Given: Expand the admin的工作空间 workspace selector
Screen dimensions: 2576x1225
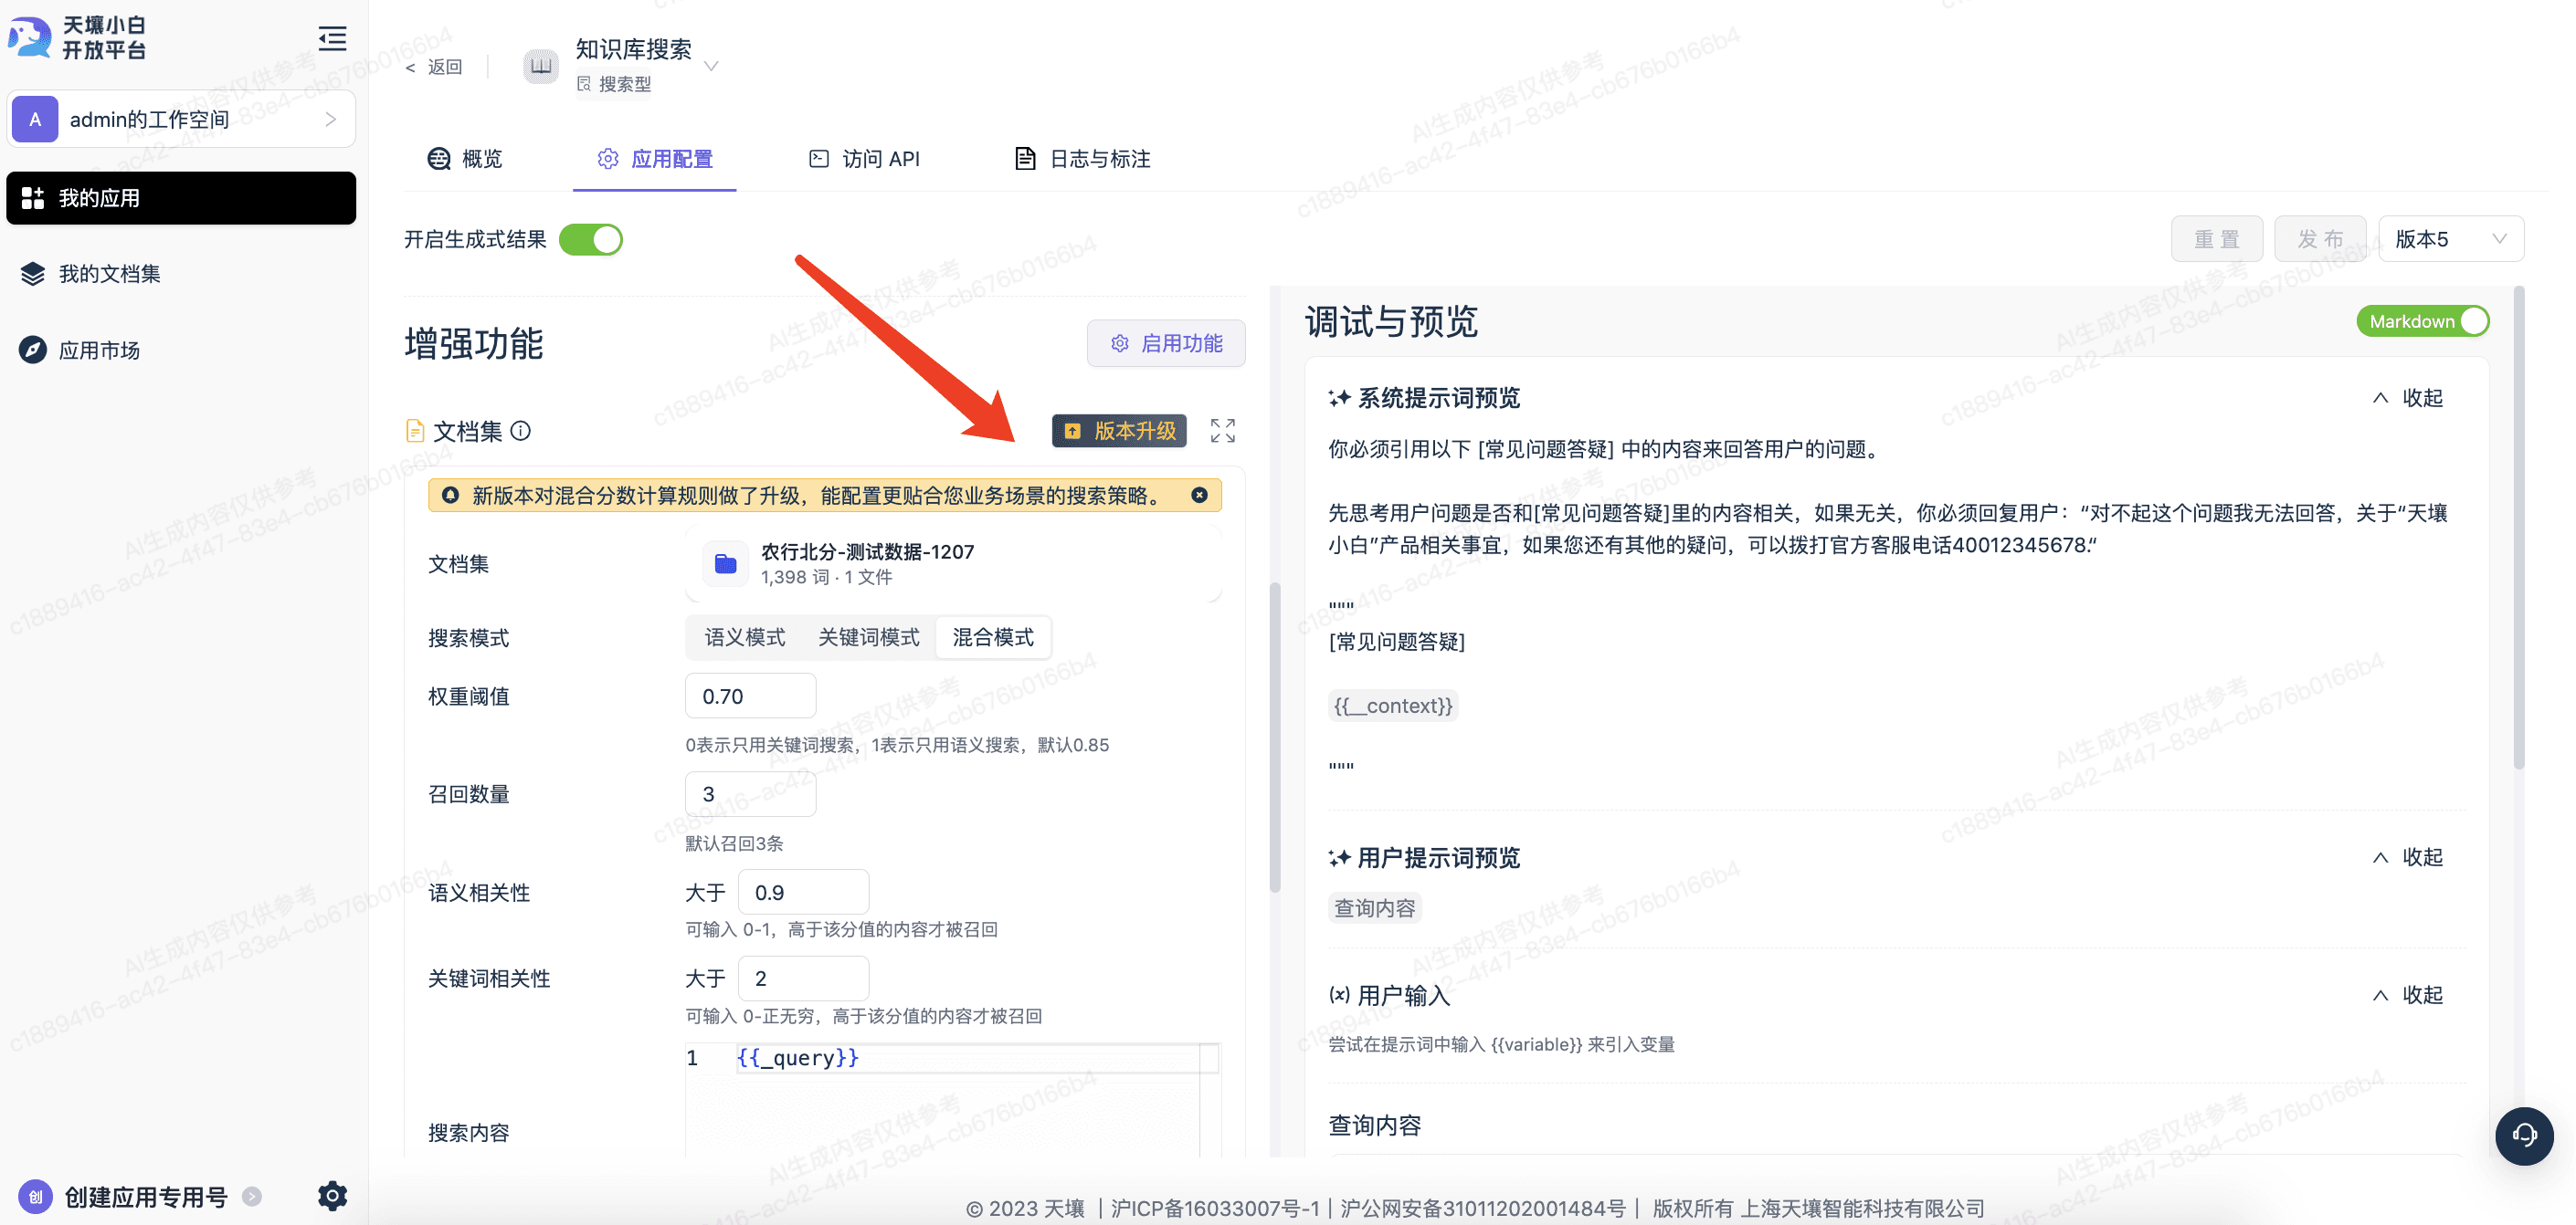Looking at the screenshot, I should 181,120.
